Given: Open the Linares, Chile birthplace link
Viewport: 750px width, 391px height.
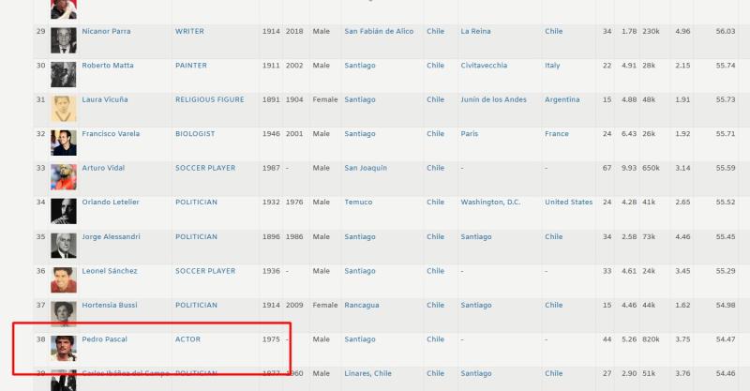Looking at the screenshot, I should pos(367,373).
